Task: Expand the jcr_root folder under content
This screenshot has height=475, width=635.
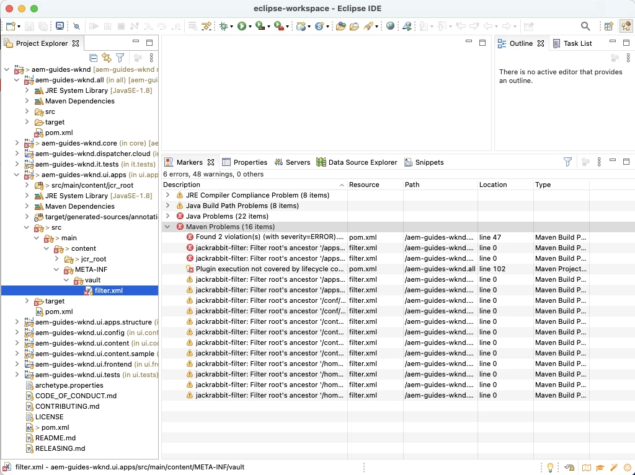Action: (x=56, y=259)
